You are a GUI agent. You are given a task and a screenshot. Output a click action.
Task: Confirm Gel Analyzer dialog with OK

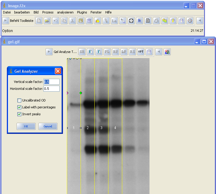26,126
